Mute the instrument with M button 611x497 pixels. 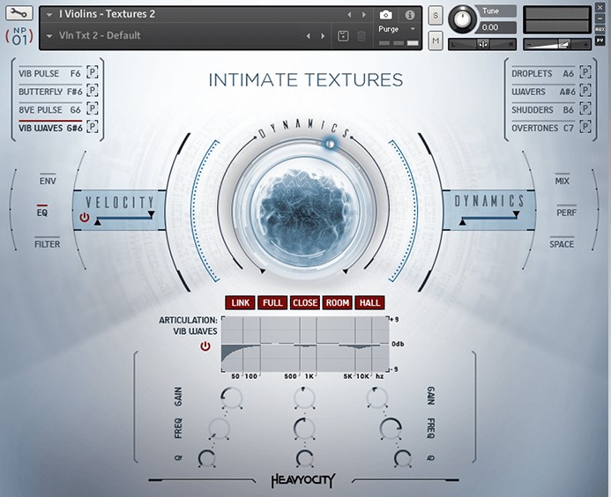[x=436, y=41]
